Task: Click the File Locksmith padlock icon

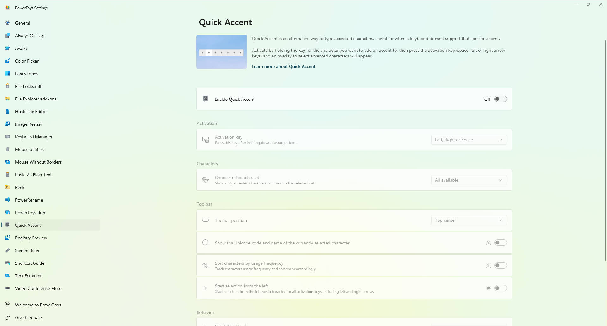Action: [x=8, y=86]
